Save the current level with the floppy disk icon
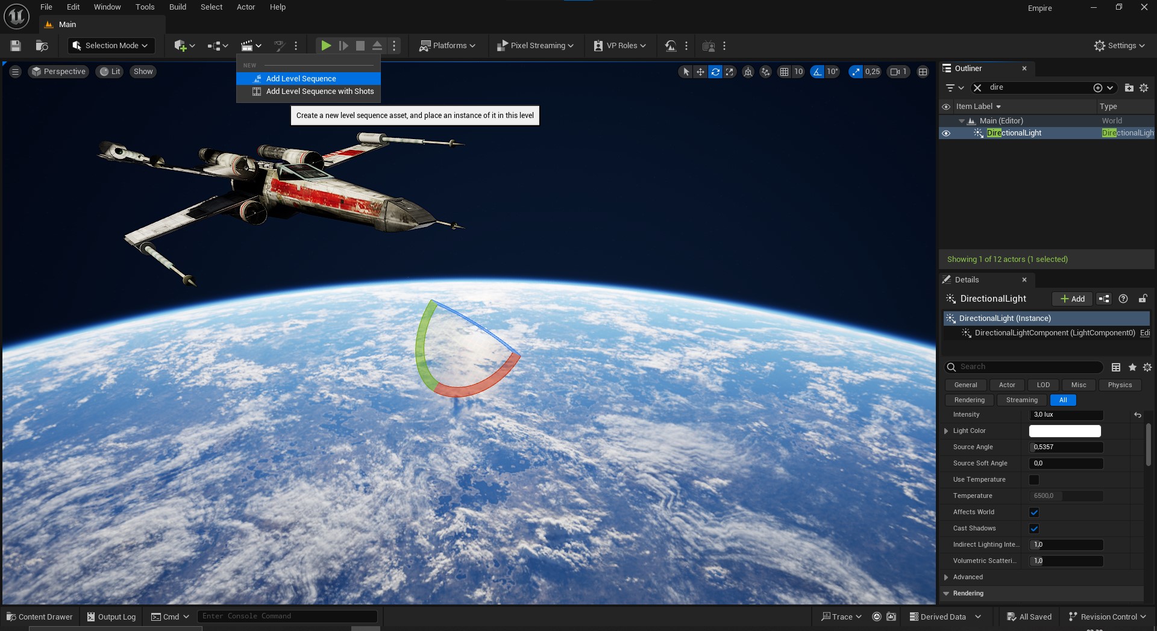Screen dimensions: 1157x631 click(x=16, y=46)
